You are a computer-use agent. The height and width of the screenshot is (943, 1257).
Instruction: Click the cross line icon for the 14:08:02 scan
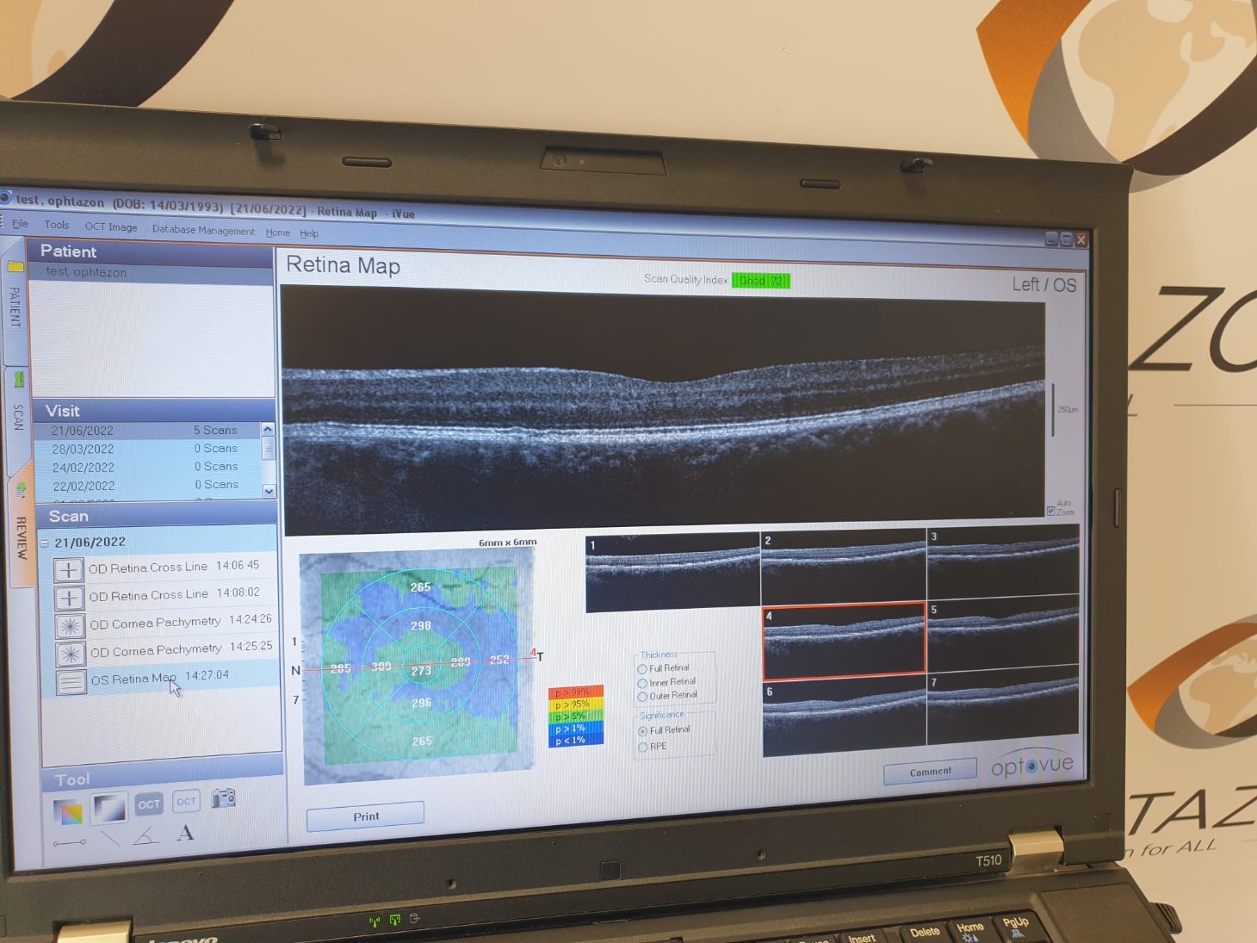click(69, 598)
